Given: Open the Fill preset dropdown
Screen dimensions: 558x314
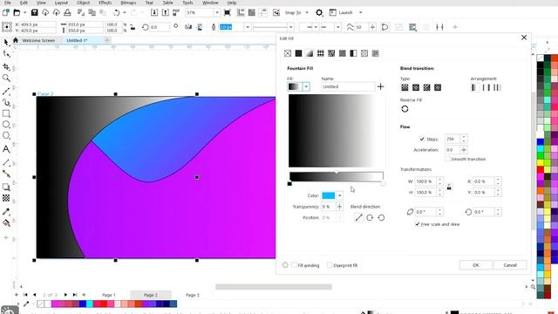Looking at the screenshot, I should pos(306,86).
